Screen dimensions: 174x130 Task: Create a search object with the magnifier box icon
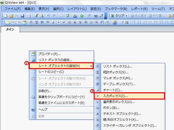coord(97,22)
